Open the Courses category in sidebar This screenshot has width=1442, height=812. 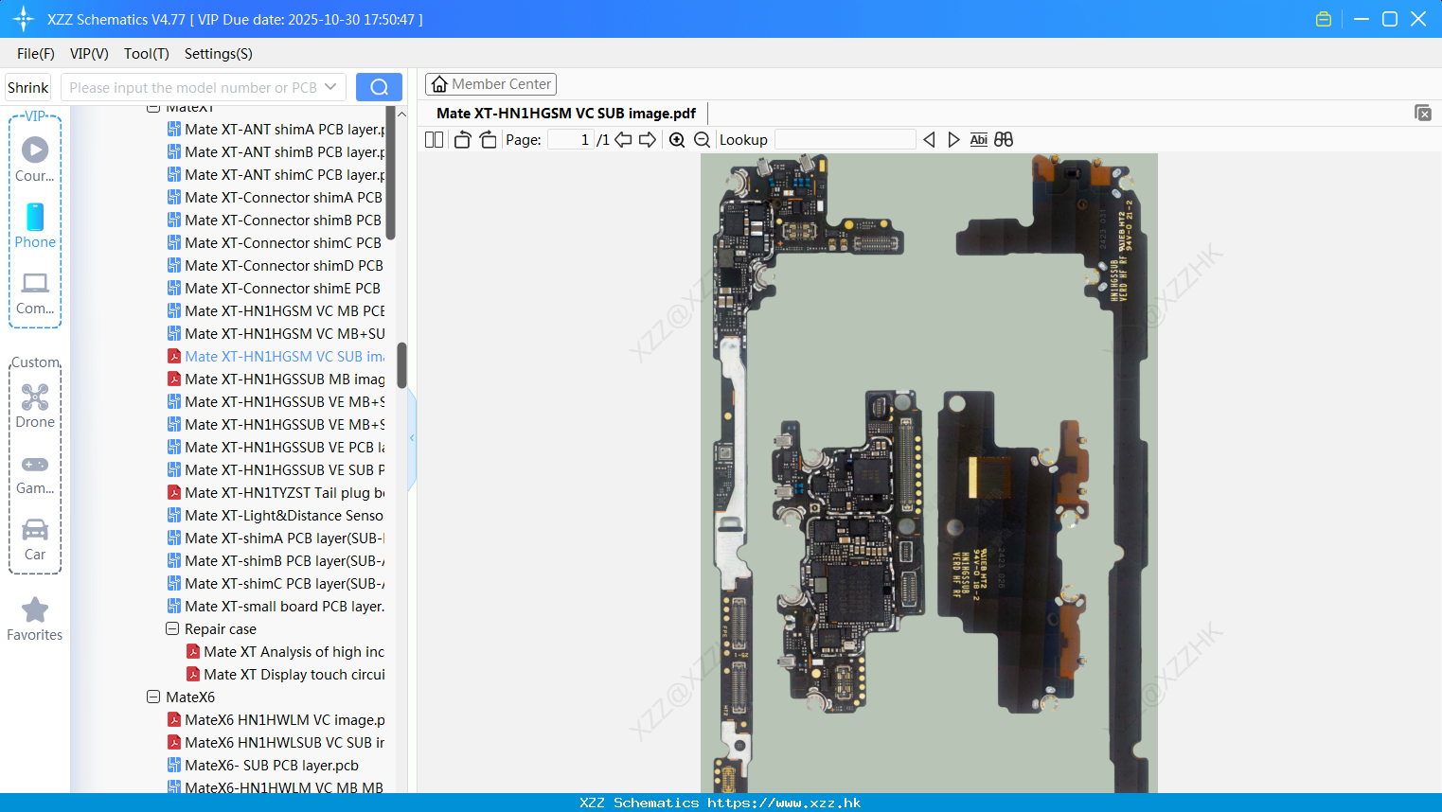tap(35, 159)
